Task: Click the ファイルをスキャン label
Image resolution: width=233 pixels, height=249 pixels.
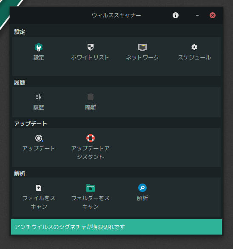Action: coord(39,202)
